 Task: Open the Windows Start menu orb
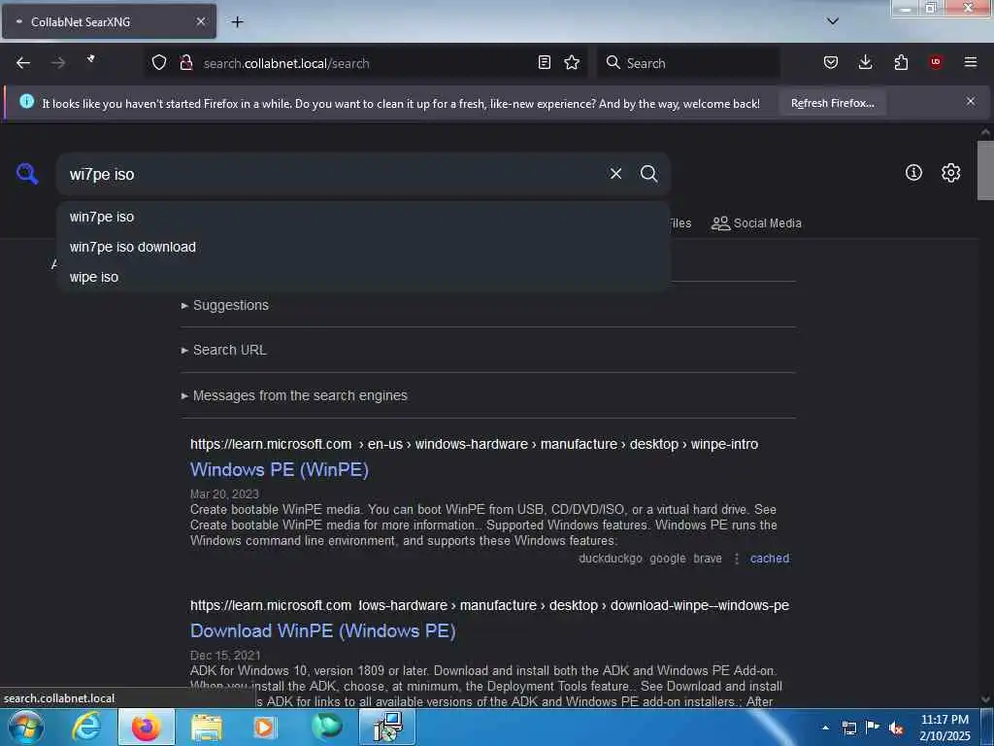(25, 727)
